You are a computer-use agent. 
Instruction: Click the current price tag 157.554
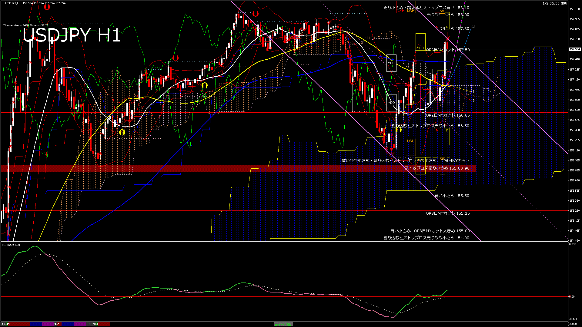[575, 49]
